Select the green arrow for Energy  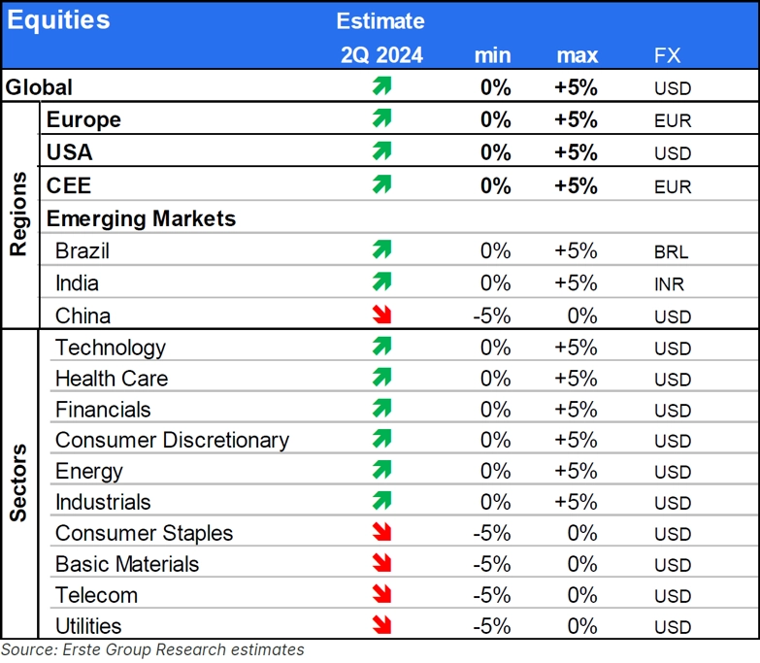(381, 470)
